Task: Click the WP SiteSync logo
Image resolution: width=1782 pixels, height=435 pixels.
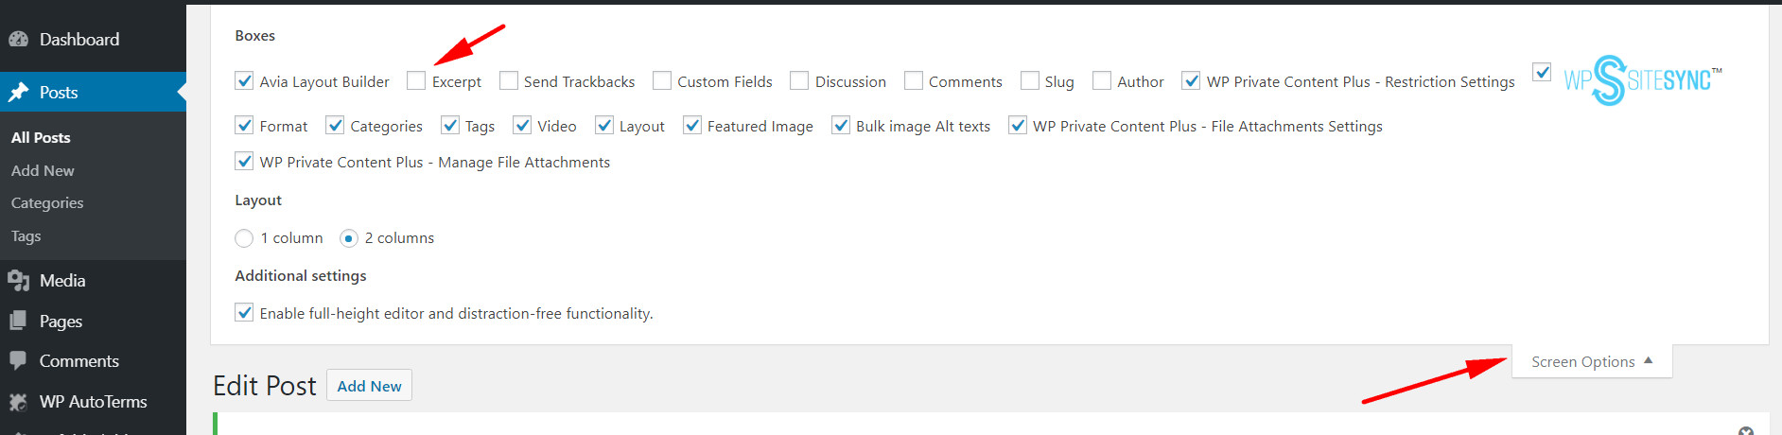Action: tap(1642, 80)
